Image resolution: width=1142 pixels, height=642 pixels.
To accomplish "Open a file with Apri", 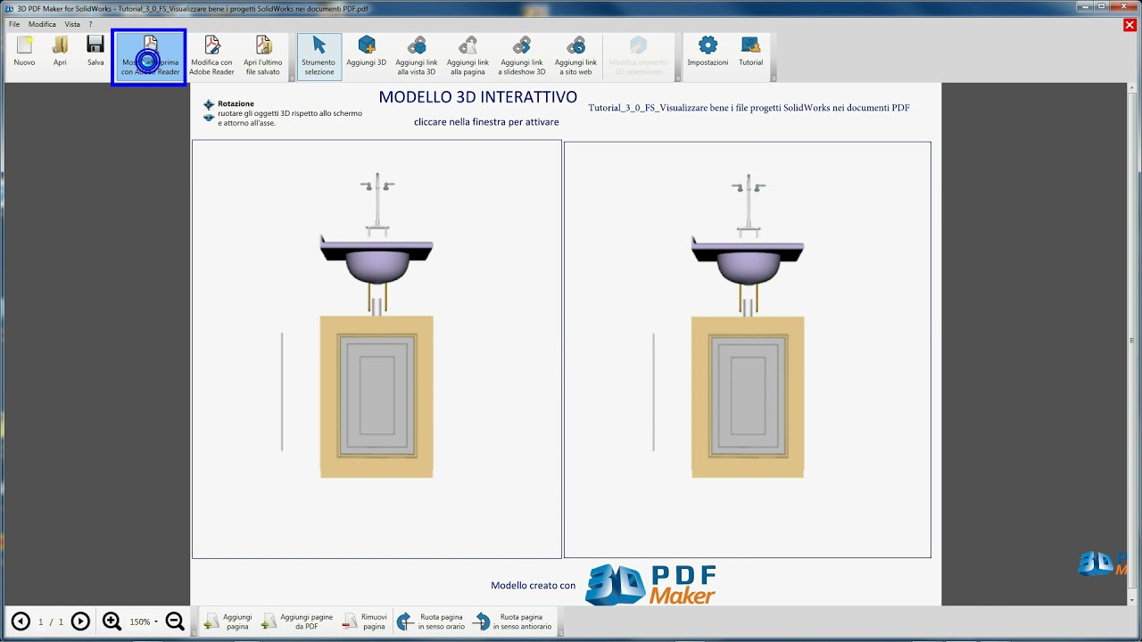I will (x=60, y=52).
